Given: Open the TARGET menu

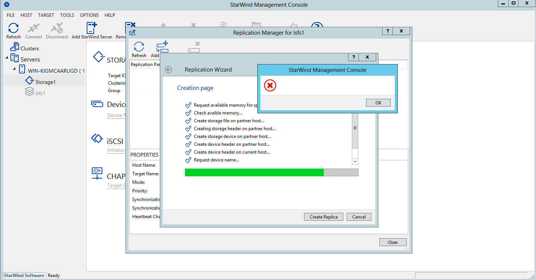Looking at the screenshot, I should pyautogui.click(x=46, y=15).
